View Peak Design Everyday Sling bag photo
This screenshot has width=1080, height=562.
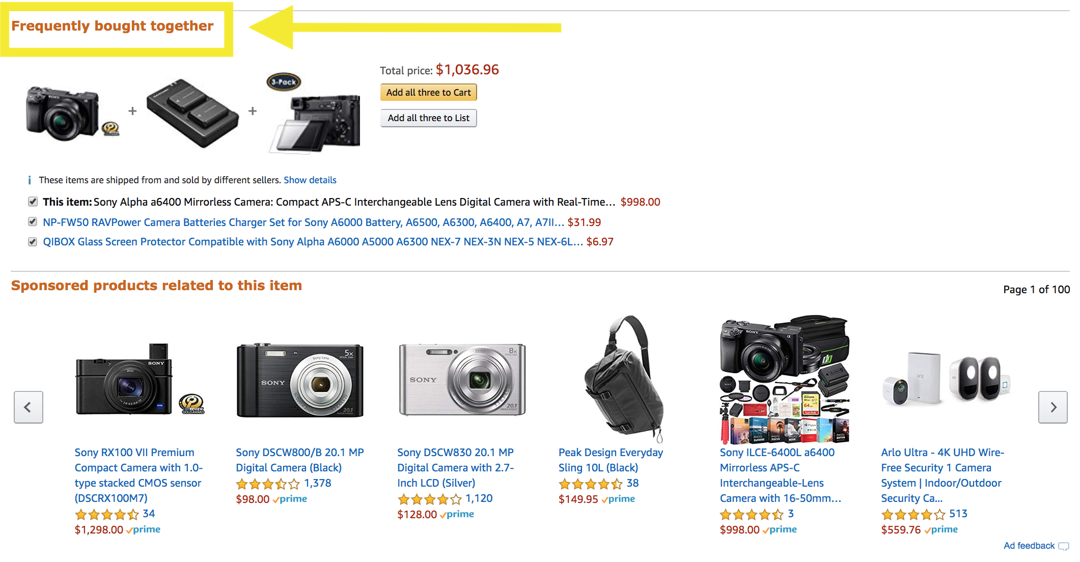pyautogui.click(x=624, y=379)
